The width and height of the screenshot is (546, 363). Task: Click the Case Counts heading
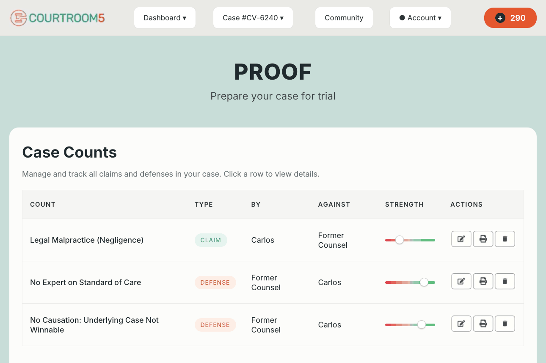click(x=69, y=152)
